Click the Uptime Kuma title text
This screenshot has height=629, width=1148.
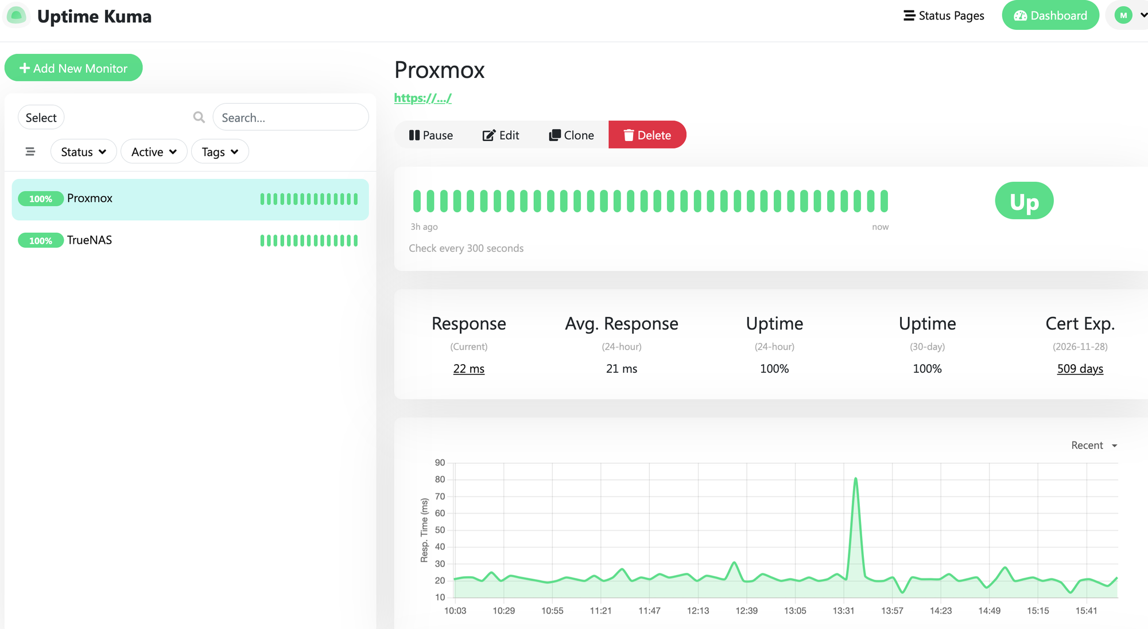point(94,16)
